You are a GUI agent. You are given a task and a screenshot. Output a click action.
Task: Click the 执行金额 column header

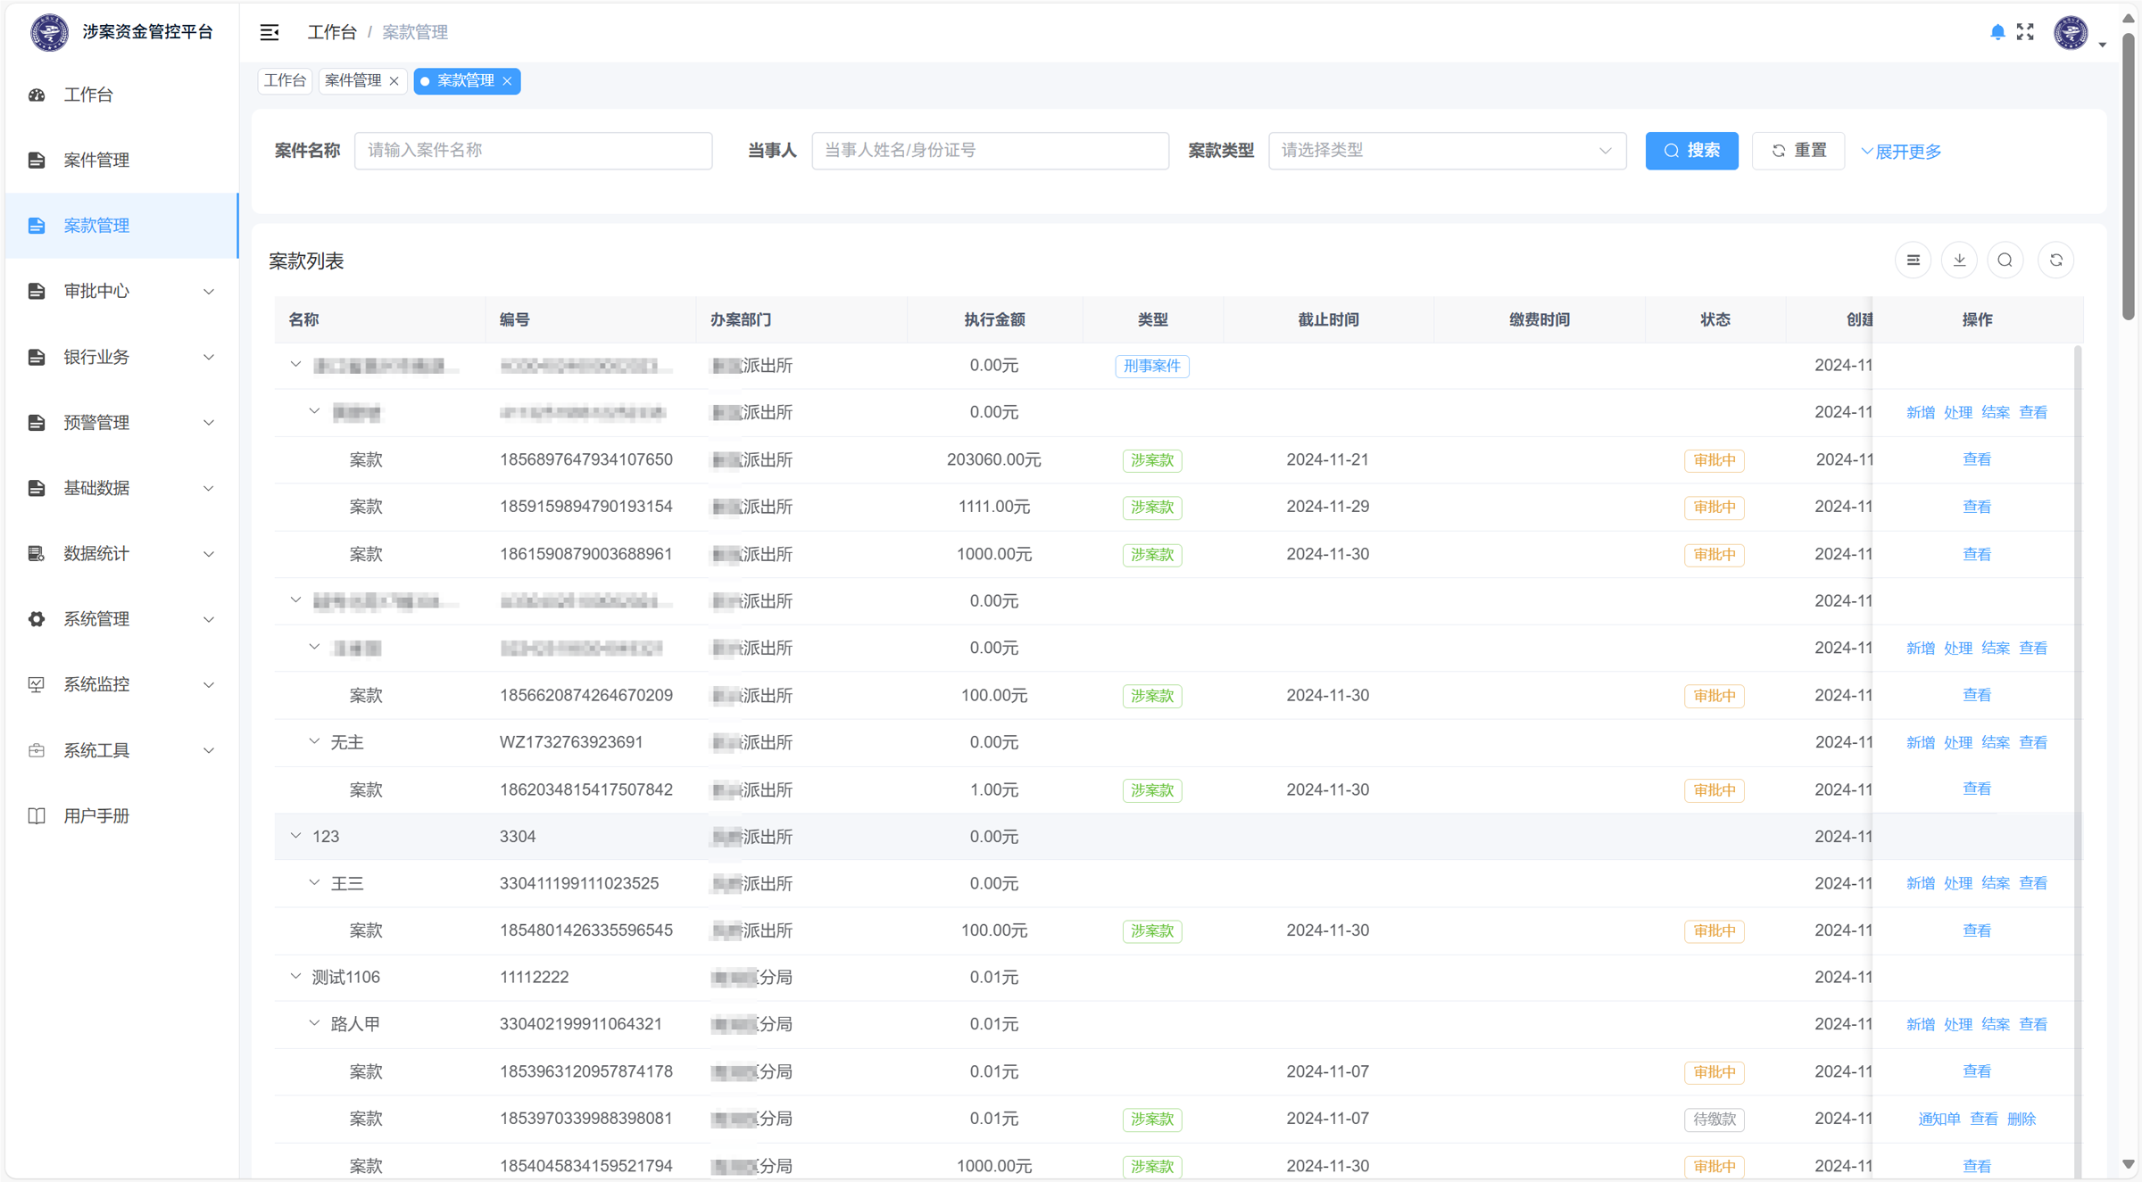pos(994,319)
